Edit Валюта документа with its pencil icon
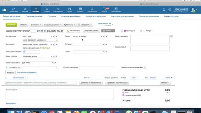The width and height of the screenshot is (201, 113). click(55, 63)
